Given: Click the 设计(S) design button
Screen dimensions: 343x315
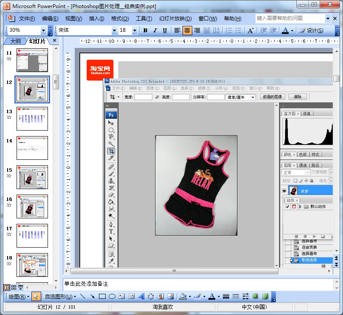Looking at the screenshot, I should click(x=311, y=31).
